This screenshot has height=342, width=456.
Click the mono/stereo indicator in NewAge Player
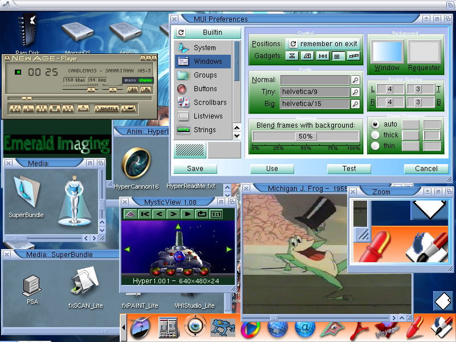click(x=138, y=80)
